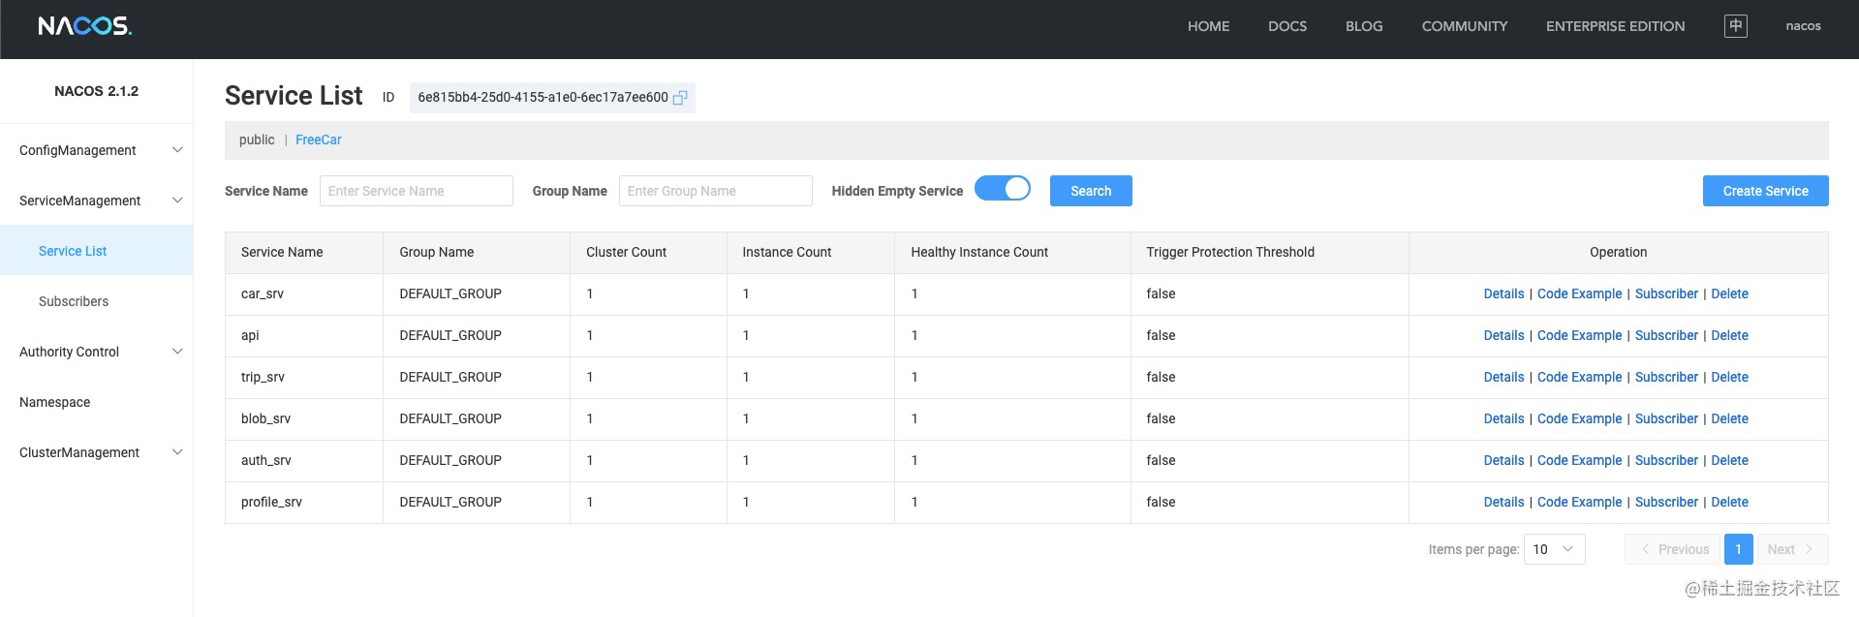Delete the trip_srv service
Screen dimensions: 1859x617
[x=1729, y=377]
